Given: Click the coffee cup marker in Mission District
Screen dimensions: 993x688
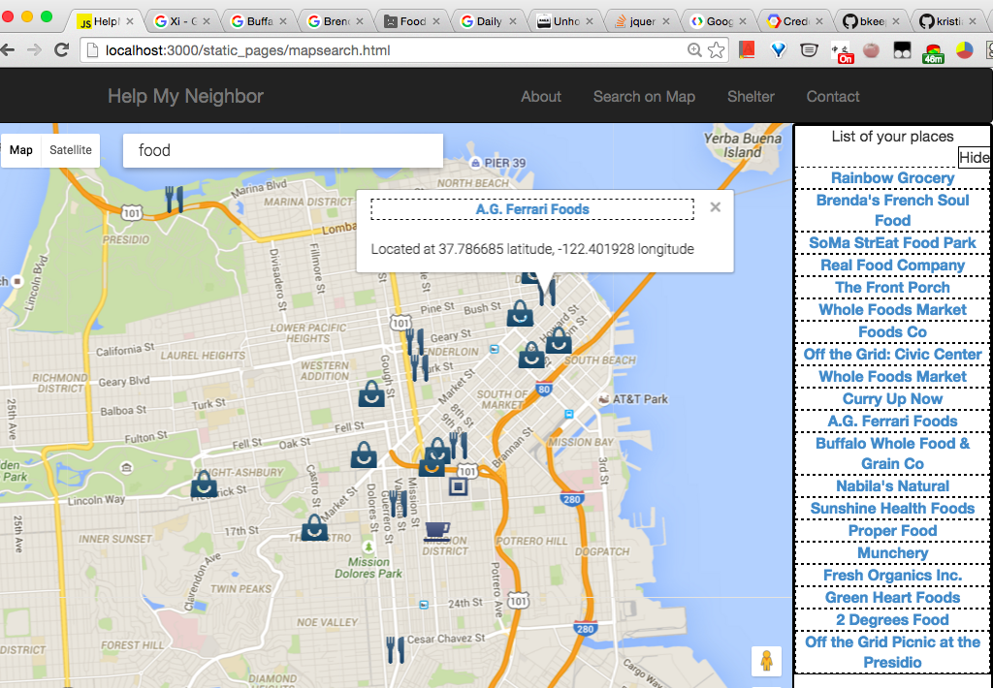Looking at the screenshot, I should pyautogui.click(x=437, y=532).
